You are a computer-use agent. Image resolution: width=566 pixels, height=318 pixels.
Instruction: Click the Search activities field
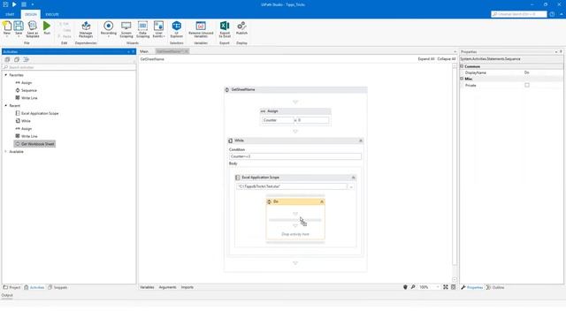[x=69, y=67]
